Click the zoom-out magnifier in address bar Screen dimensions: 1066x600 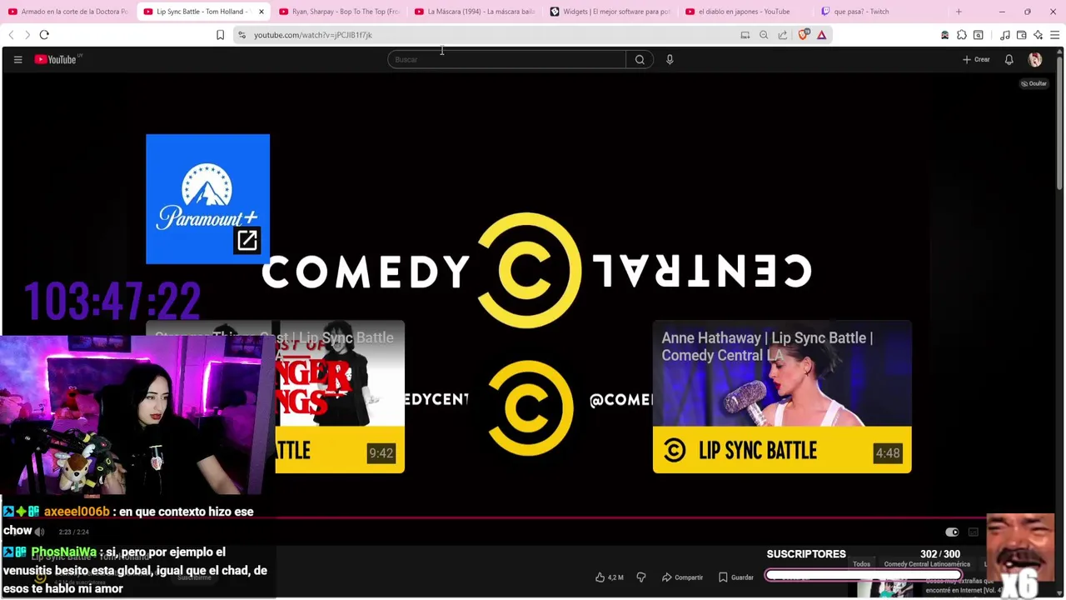point(764,35)
